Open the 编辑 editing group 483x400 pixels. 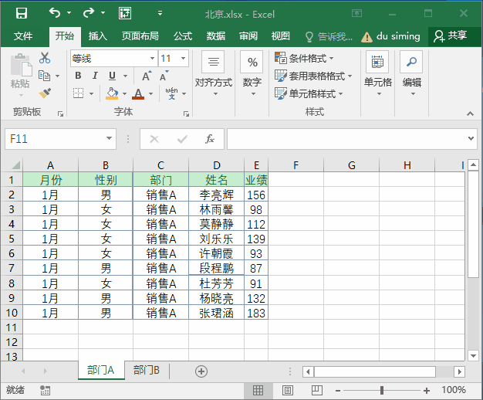(412, 74)
